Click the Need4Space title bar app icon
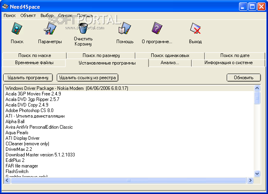The height and width of the screenshot is (194, 268). coord(5,7)
